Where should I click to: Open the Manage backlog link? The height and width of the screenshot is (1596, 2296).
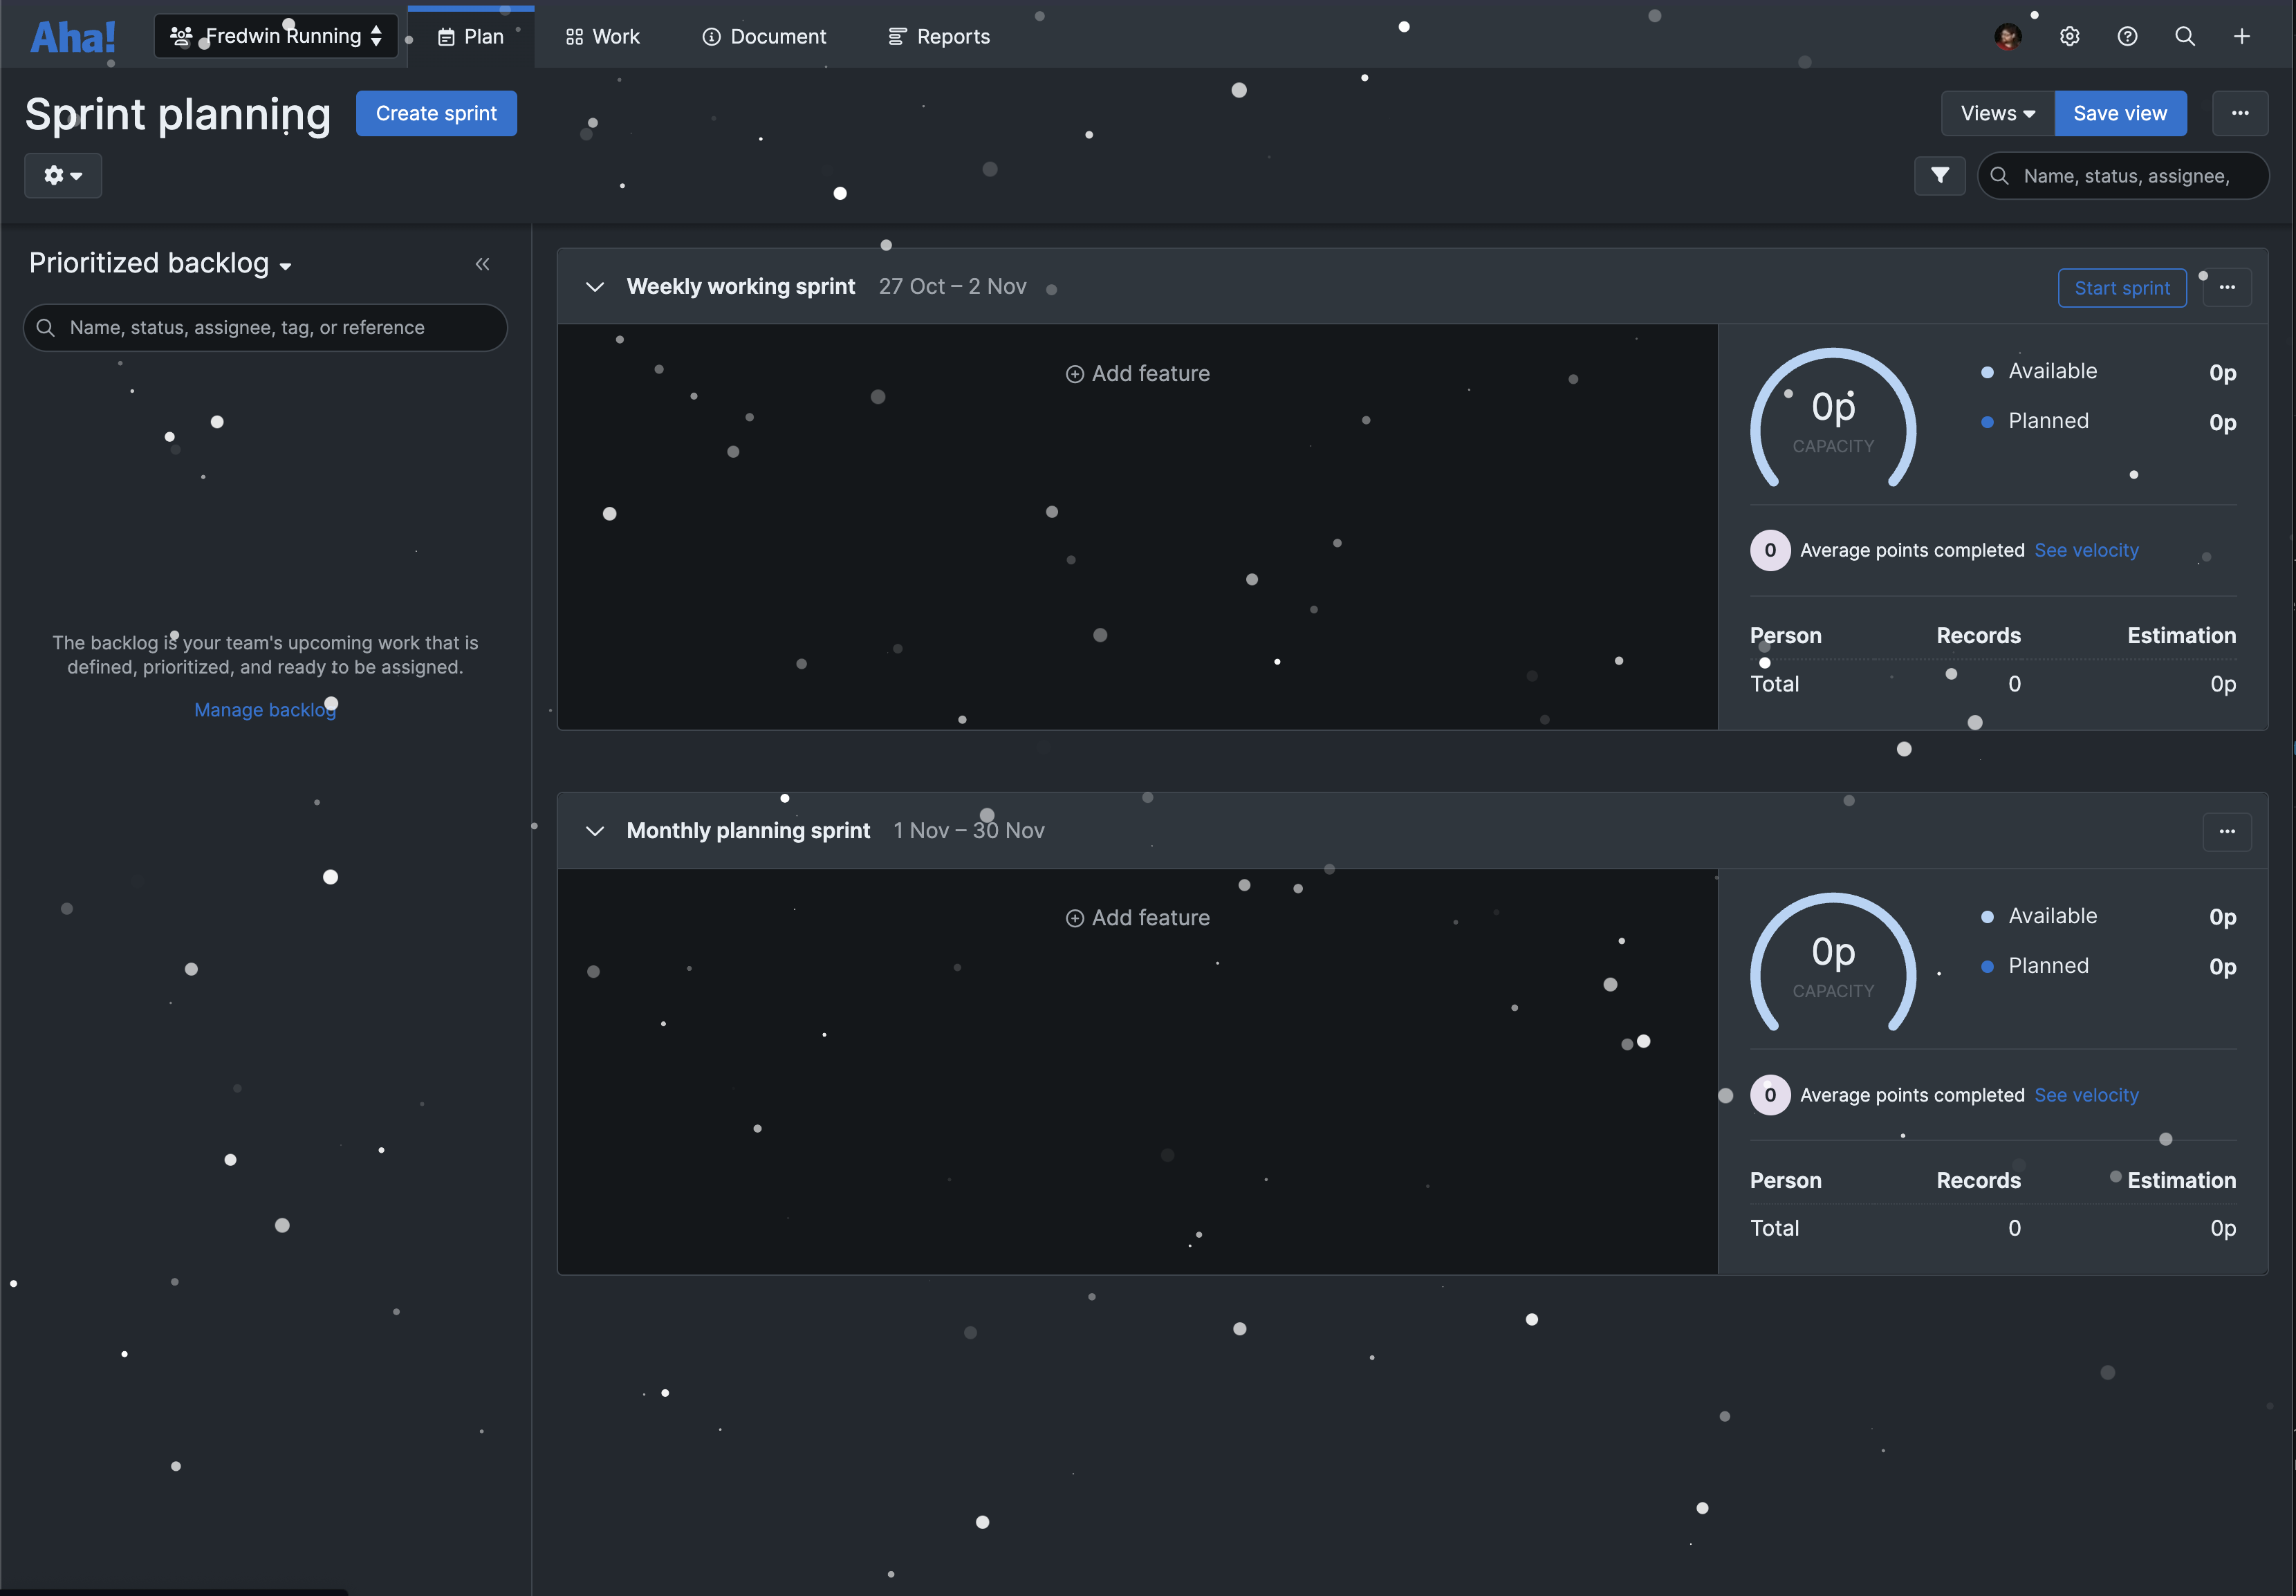coord(265,709)
